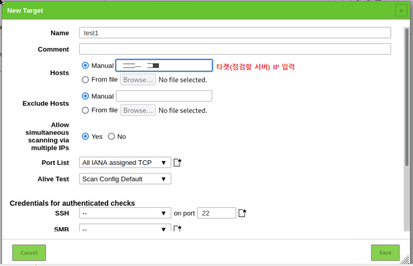Select From file option for Hosts
This screenshot has width=413, height=266.
tap(86, 80)
